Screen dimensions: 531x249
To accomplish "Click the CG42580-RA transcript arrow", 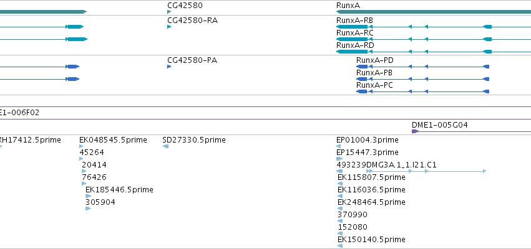I will (169, 27).
